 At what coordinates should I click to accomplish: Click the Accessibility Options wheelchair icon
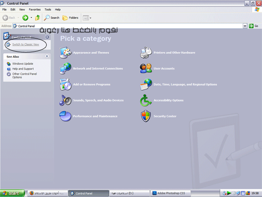click(146, 100)
